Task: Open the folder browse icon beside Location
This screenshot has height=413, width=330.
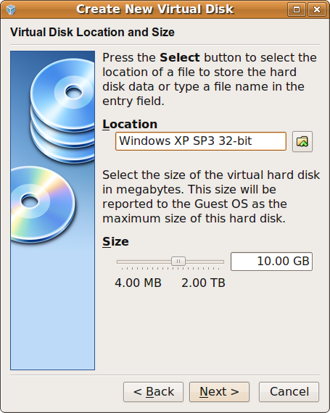Action: click(x=302, y=142)
